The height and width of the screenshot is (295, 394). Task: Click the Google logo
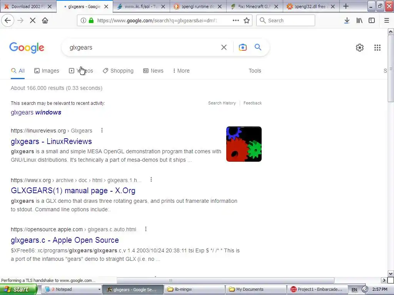[27, 48]
